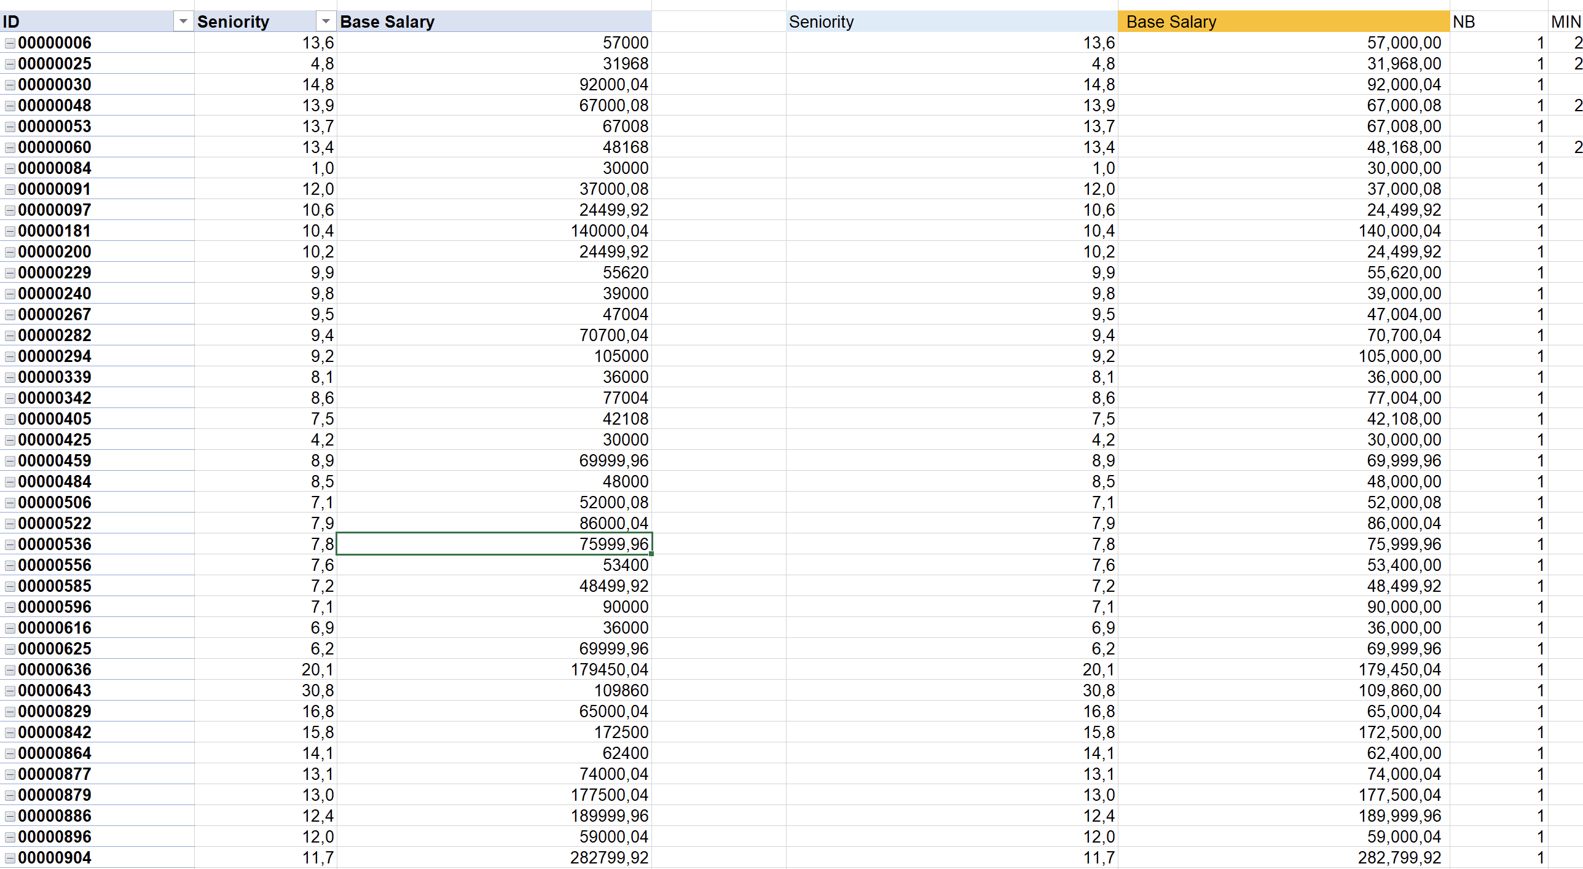Open the Seniority column filter dropdown
The image size is (1583, 869).
[x=326, y=22]
